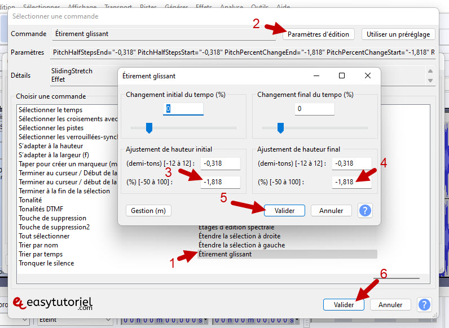449x328 pixels.
Task: Adjust the final tempo change slider
Action: 280,128
